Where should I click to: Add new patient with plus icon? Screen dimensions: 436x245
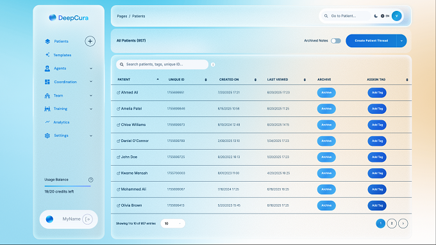click(x=90, y=42)
